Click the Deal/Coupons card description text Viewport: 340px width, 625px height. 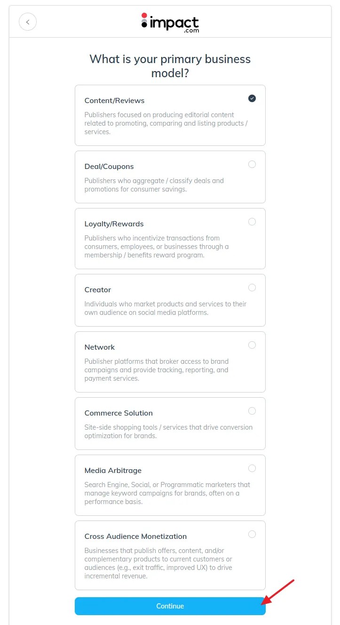pos(154,184)
